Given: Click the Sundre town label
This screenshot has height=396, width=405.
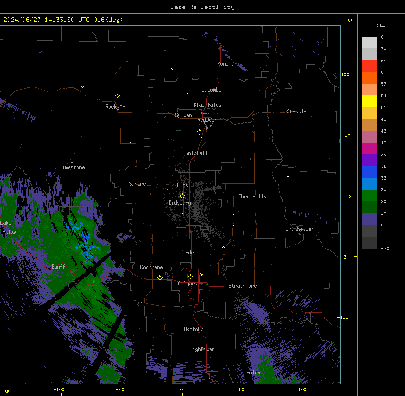Looking at the screenshot, I should tap(137, 184).
